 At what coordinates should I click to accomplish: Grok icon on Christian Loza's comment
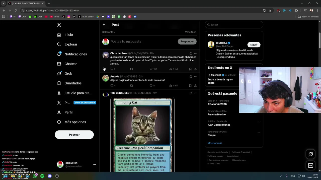click(x=191, y=53)
